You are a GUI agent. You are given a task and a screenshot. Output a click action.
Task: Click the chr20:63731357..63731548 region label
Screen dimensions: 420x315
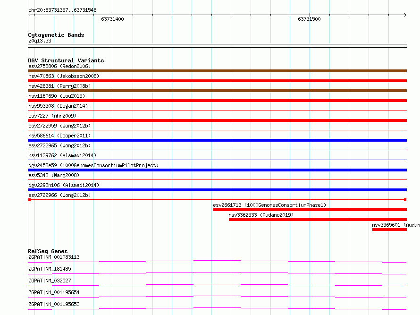click(x=62, y=10)
